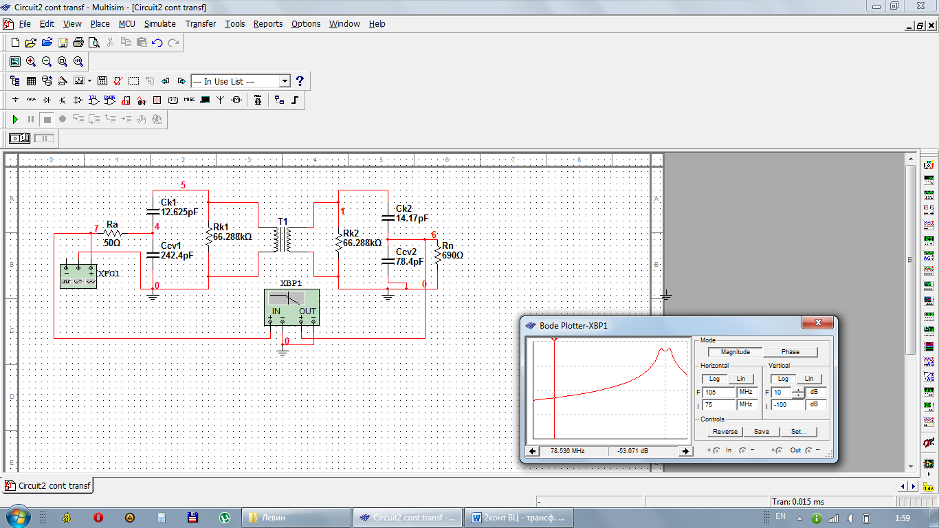The width and height of the screenshot is (939, 528).
Task: Place a Source component
Action: click(15, 100)
